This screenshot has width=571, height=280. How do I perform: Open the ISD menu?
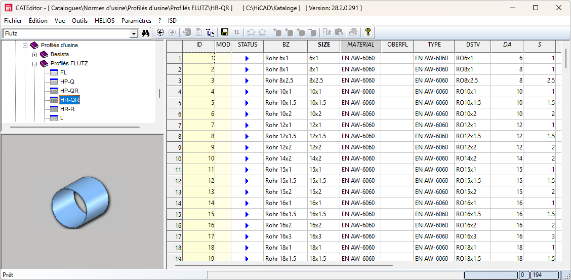pos(173,21)
